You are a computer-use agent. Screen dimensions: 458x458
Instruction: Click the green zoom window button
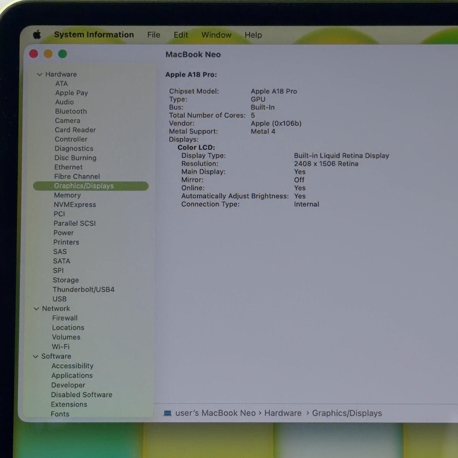[x=63, y=54]
